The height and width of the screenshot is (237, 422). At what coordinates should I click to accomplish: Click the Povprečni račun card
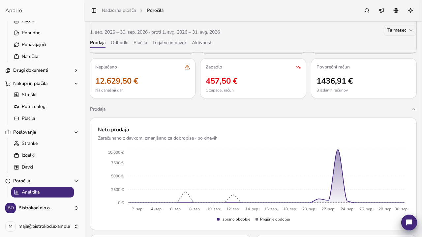pyautogui.click(x=364, y=78)
